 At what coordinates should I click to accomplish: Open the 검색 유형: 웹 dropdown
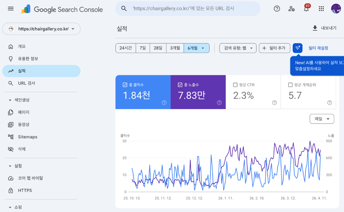coord(238,48)
